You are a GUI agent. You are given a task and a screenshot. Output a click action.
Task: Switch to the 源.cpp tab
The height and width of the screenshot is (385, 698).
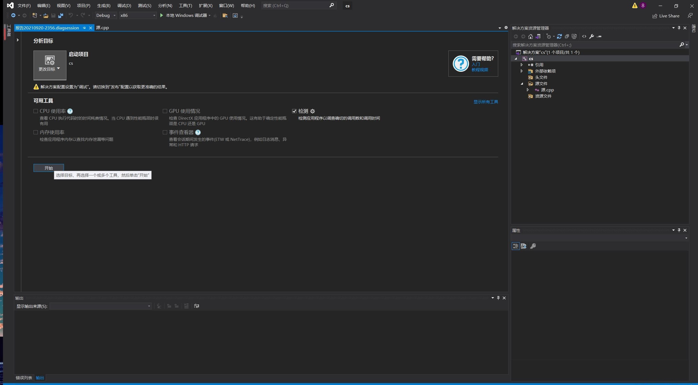[x=102, y=28]
